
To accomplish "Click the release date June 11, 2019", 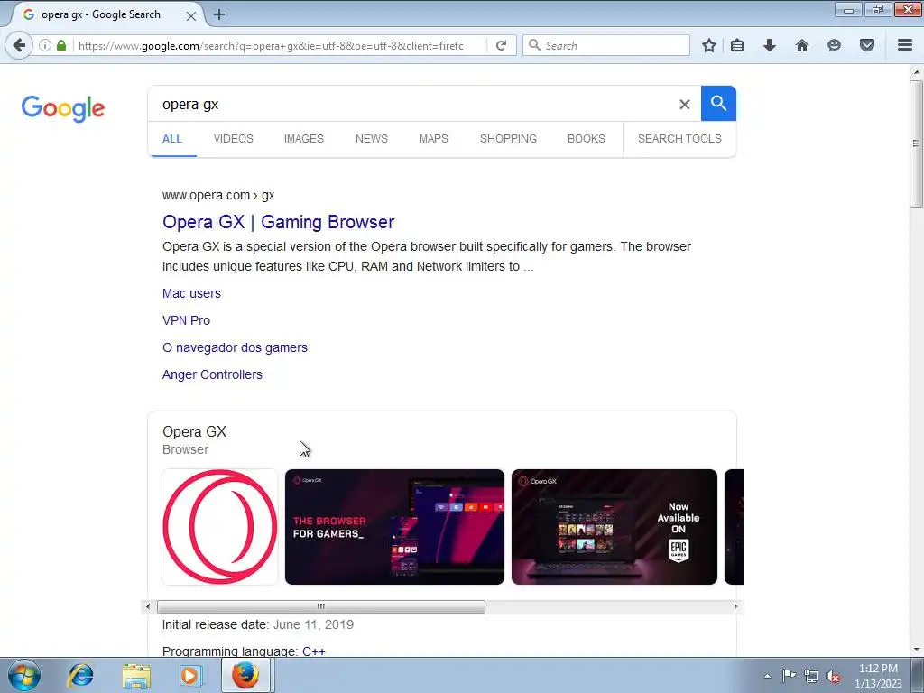I will click(x=313, y=624).
